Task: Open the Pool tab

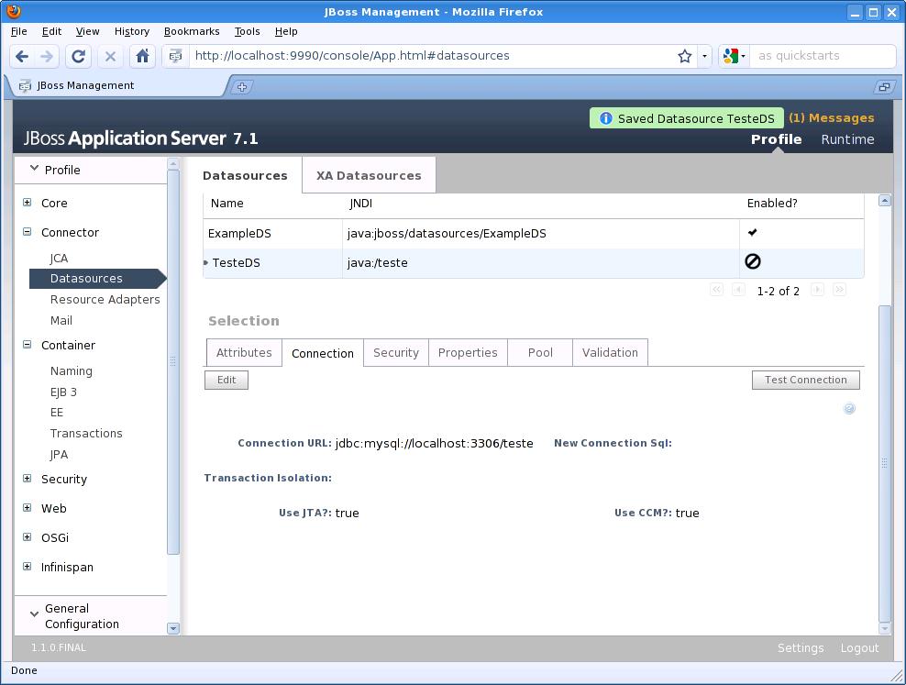Action: (x=540, y=352)
